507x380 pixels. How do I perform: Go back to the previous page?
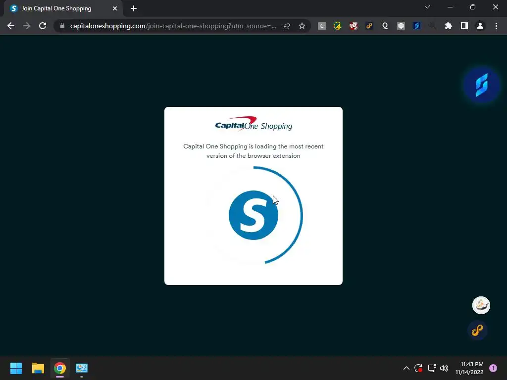[11, 26]
